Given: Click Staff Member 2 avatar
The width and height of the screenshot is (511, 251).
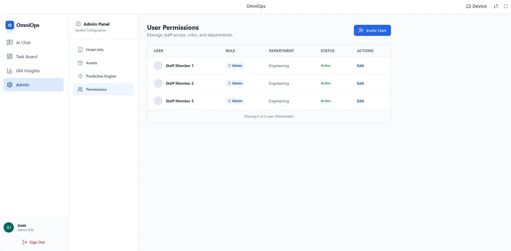Looking at the screenshot, I should click(158, 83).
